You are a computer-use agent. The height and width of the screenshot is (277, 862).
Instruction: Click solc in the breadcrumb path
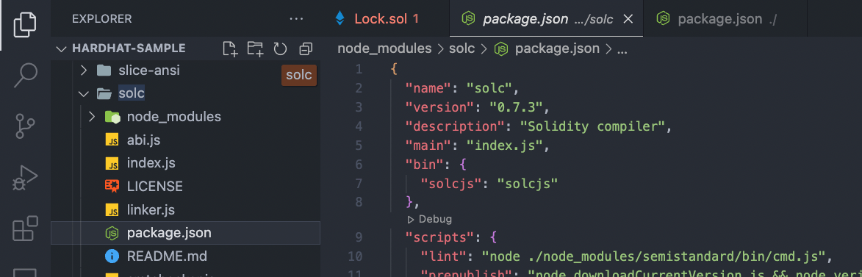[461, 48]
